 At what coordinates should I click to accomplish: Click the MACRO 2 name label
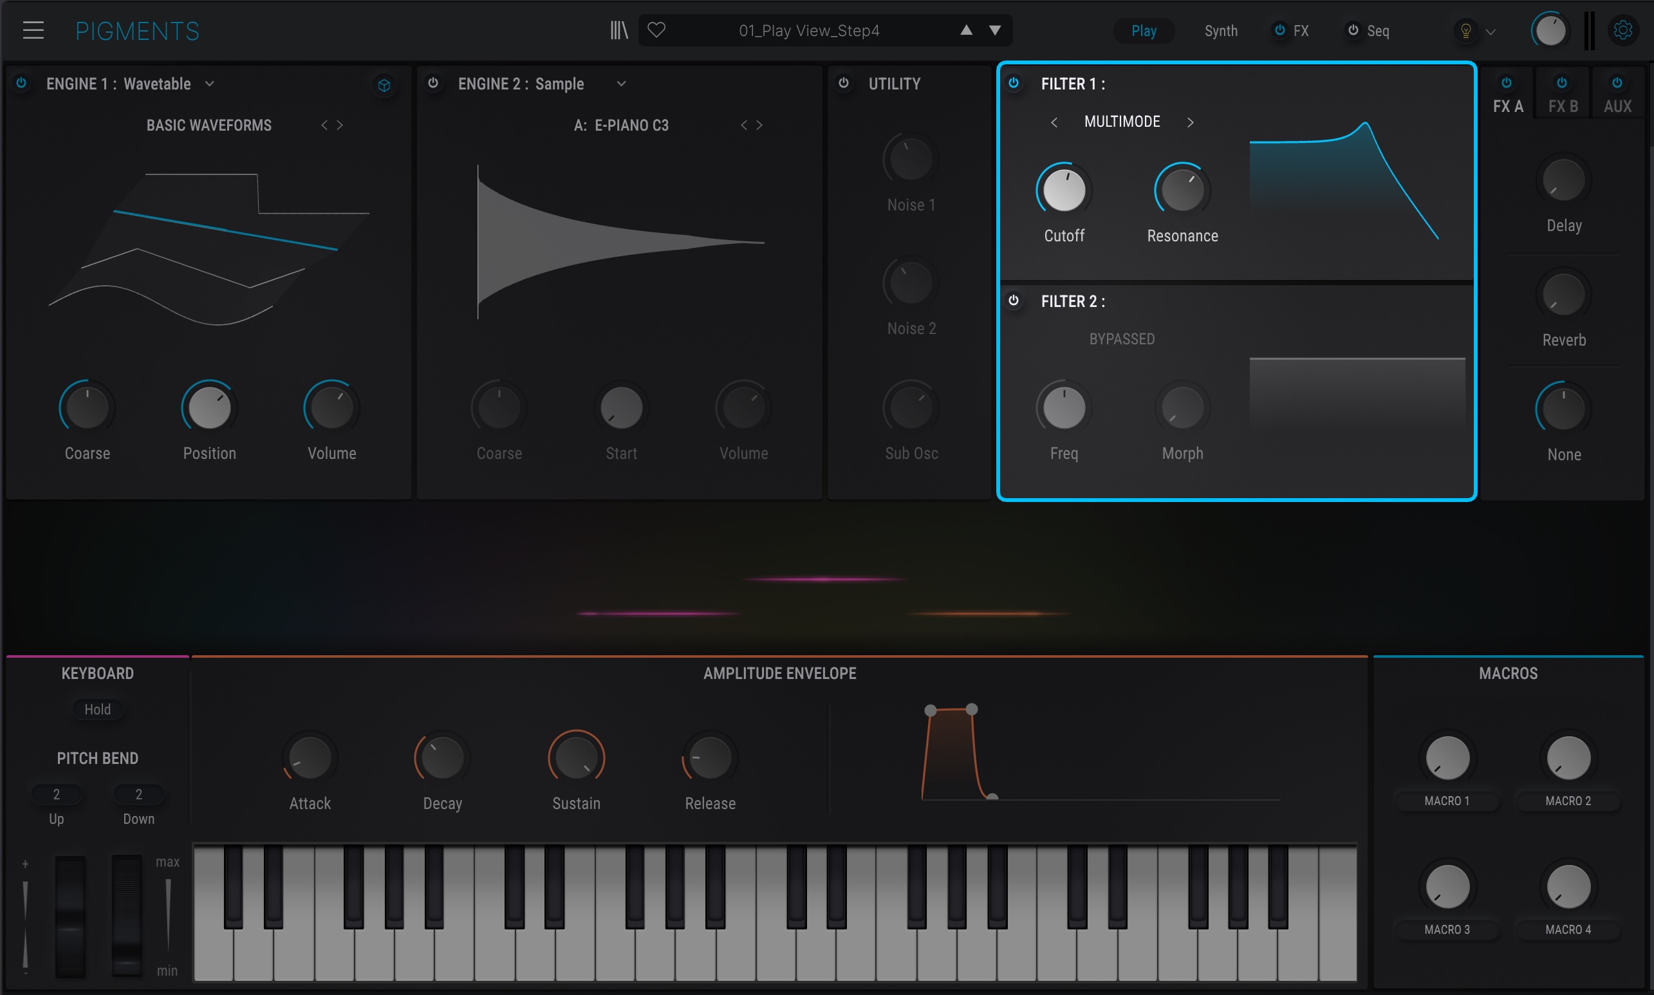coord(1568,801)
